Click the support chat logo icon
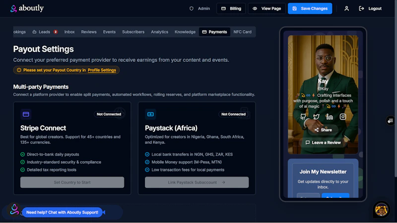The height and width of the screenshot is (223, 397). click(14, 209)
